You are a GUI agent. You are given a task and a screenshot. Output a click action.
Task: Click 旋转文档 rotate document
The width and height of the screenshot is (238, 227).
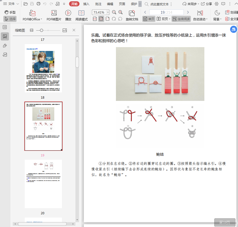coord(132,15)
